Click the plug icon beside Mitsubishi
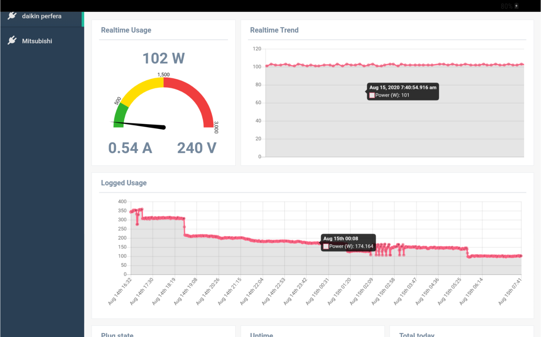Viewport: 541px width, 337px height. pos(12,41)
